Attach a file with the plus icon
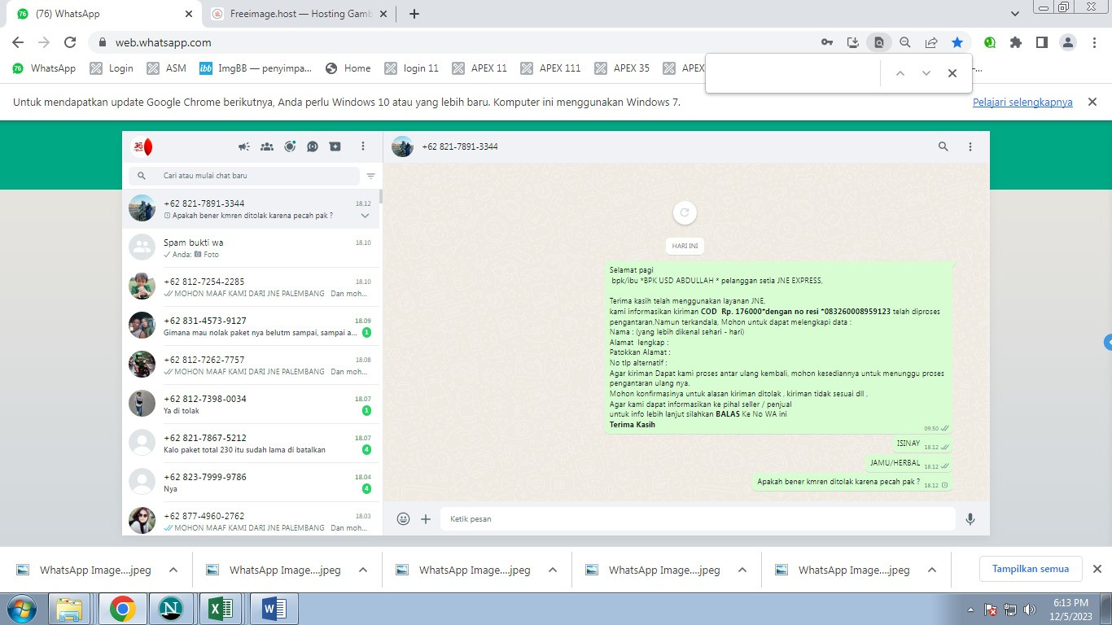The image size is (1112, 625). pos(426,518)
